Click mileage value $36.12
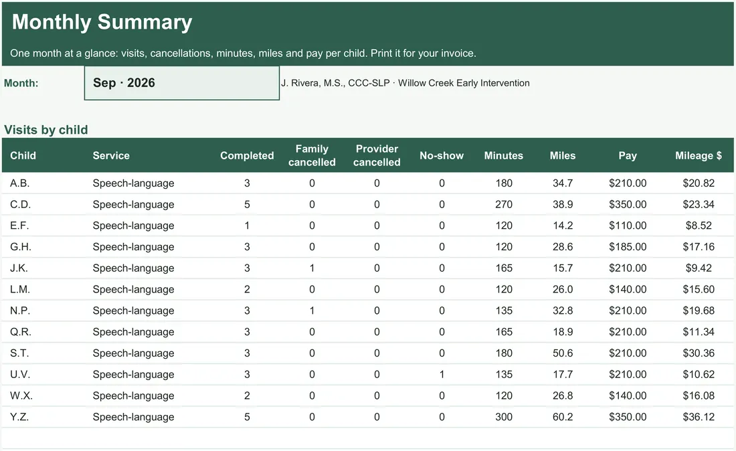This screenshot has height=451, width=736. pos(699,417)
